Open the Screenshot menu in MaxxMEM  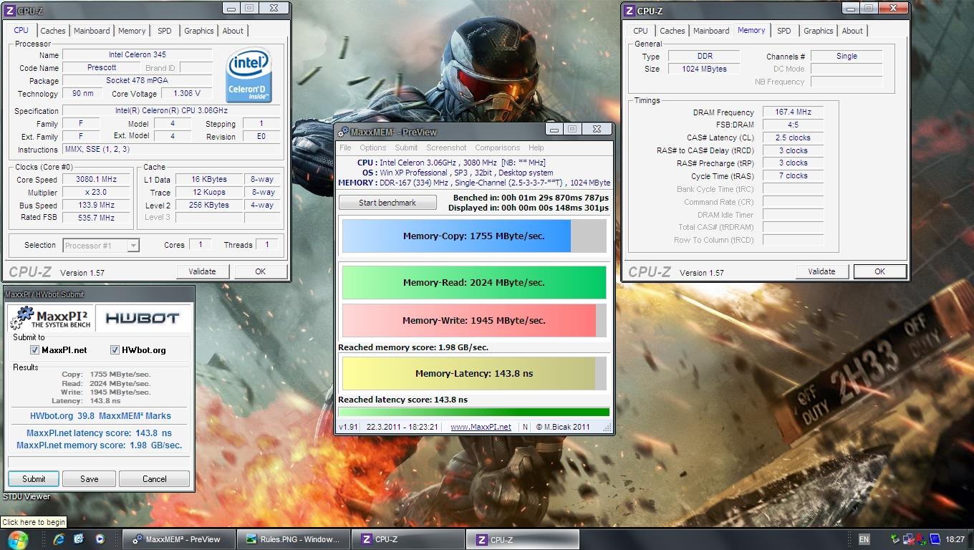[x=446, y=148]
